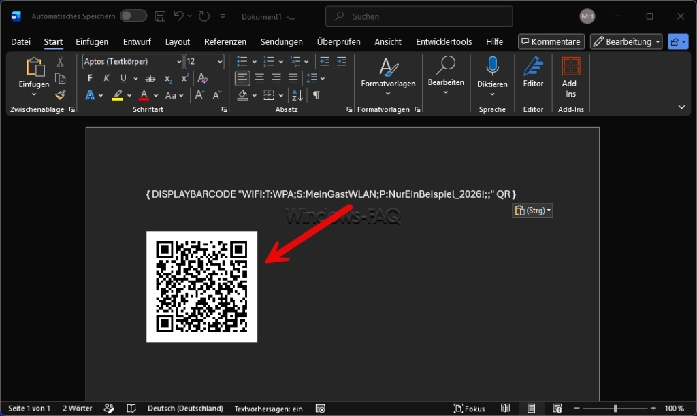Open Formatvorlagen styles gallery
This screenshot has height=416, width=697.
tap(388, 77)
